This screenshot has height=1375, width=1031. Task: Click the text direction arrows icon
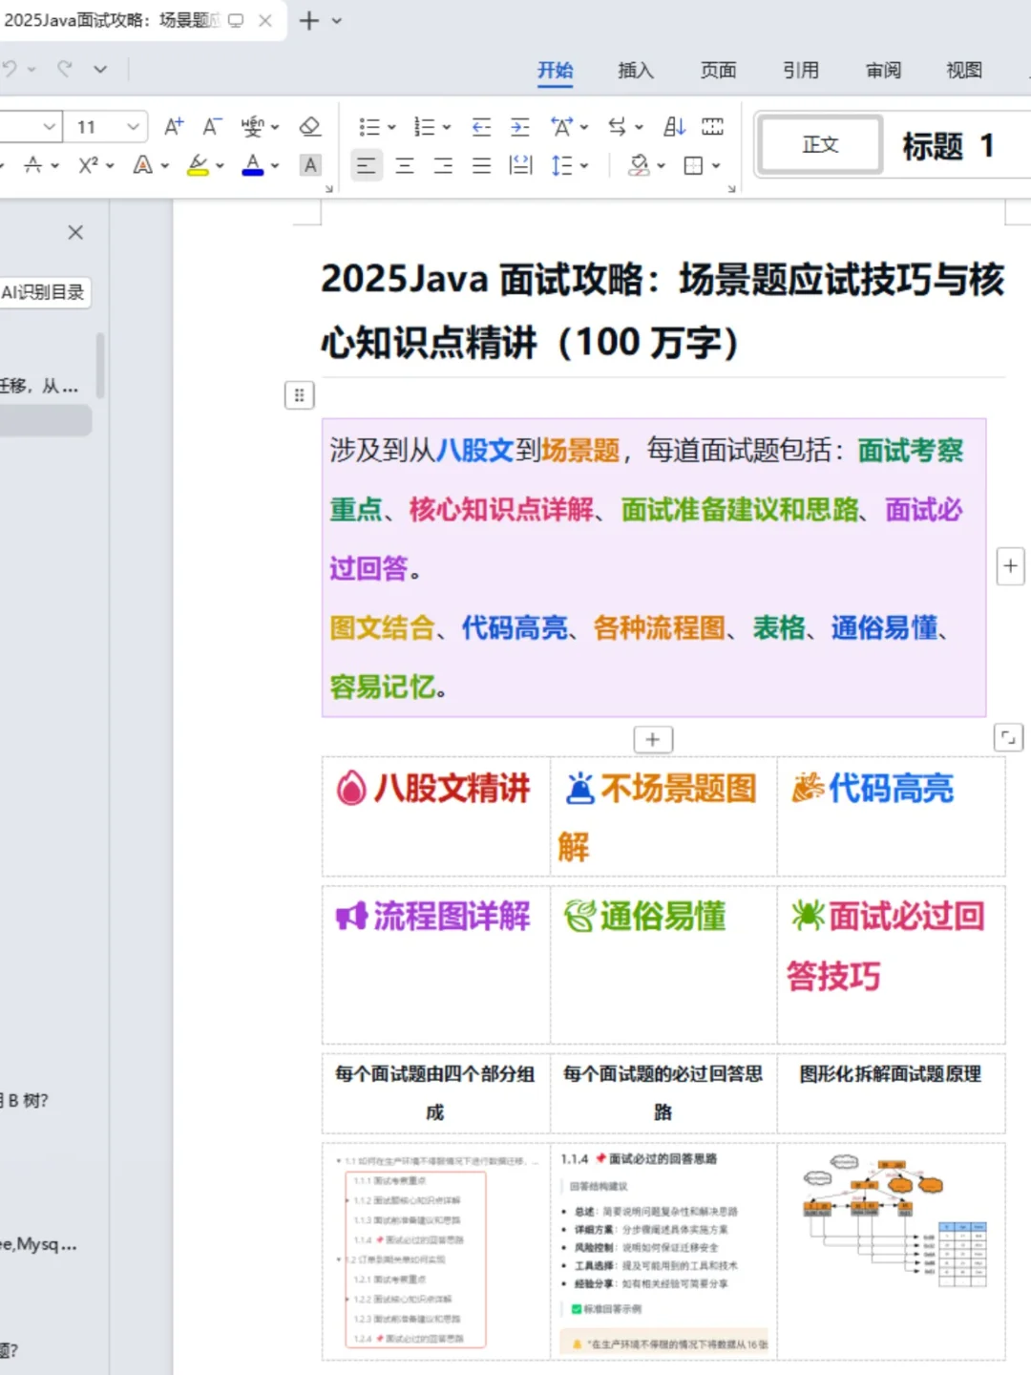pyautogui.click(x=618, y=126)
